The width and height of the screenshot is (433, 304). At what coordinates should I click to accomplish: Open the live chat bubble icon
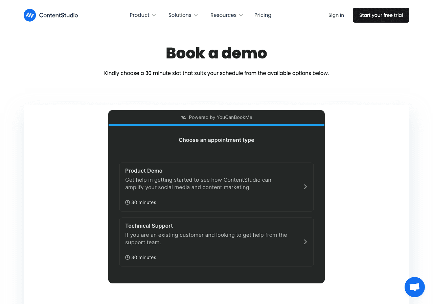415,287
